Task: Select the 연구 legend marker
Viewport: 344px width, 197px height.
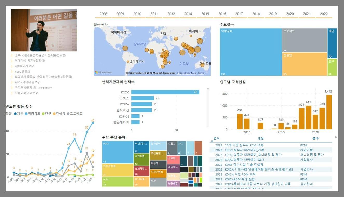Action: pyautogui.click(x=43, y=114)
